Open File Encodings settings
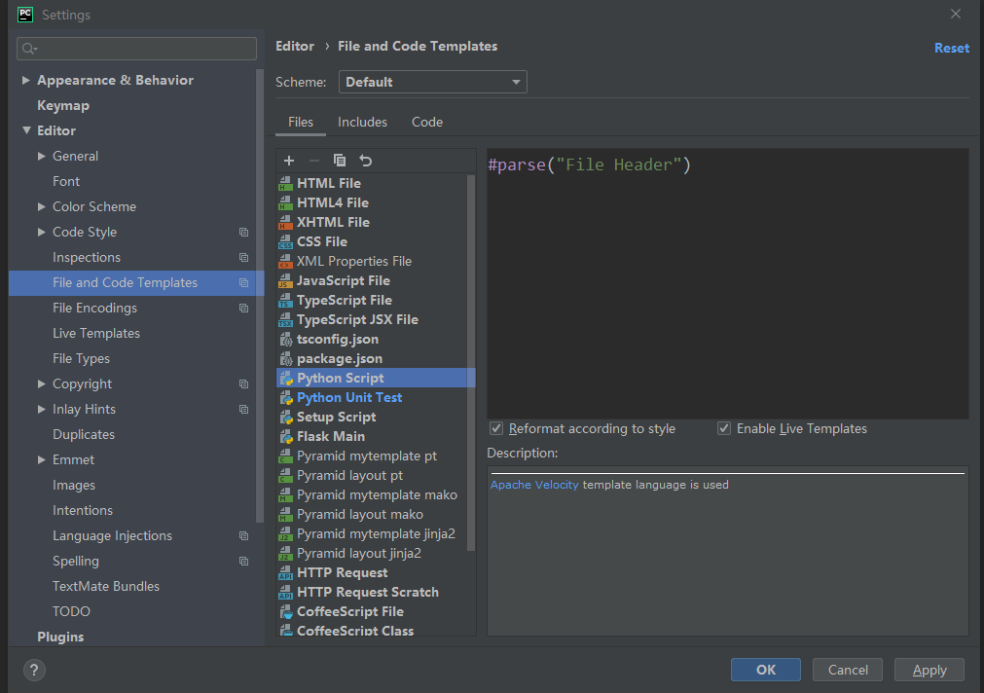984x693 pixels. (94, 309)
